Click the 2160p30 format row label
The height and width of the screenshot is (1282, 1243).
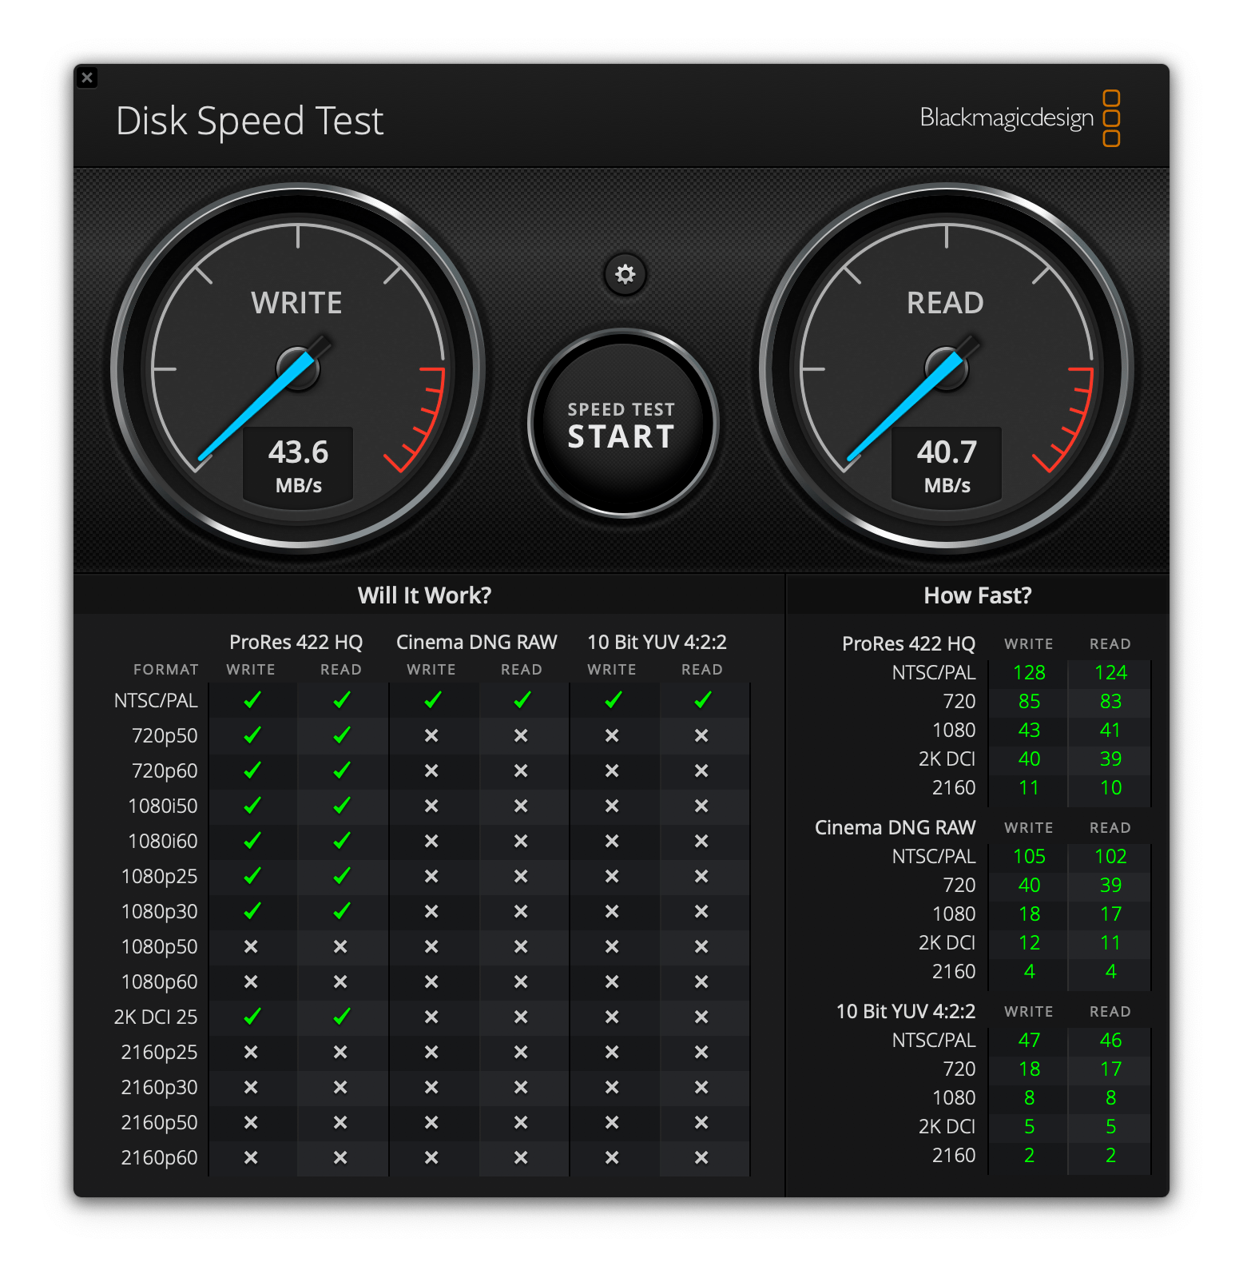click(159, 1088)
